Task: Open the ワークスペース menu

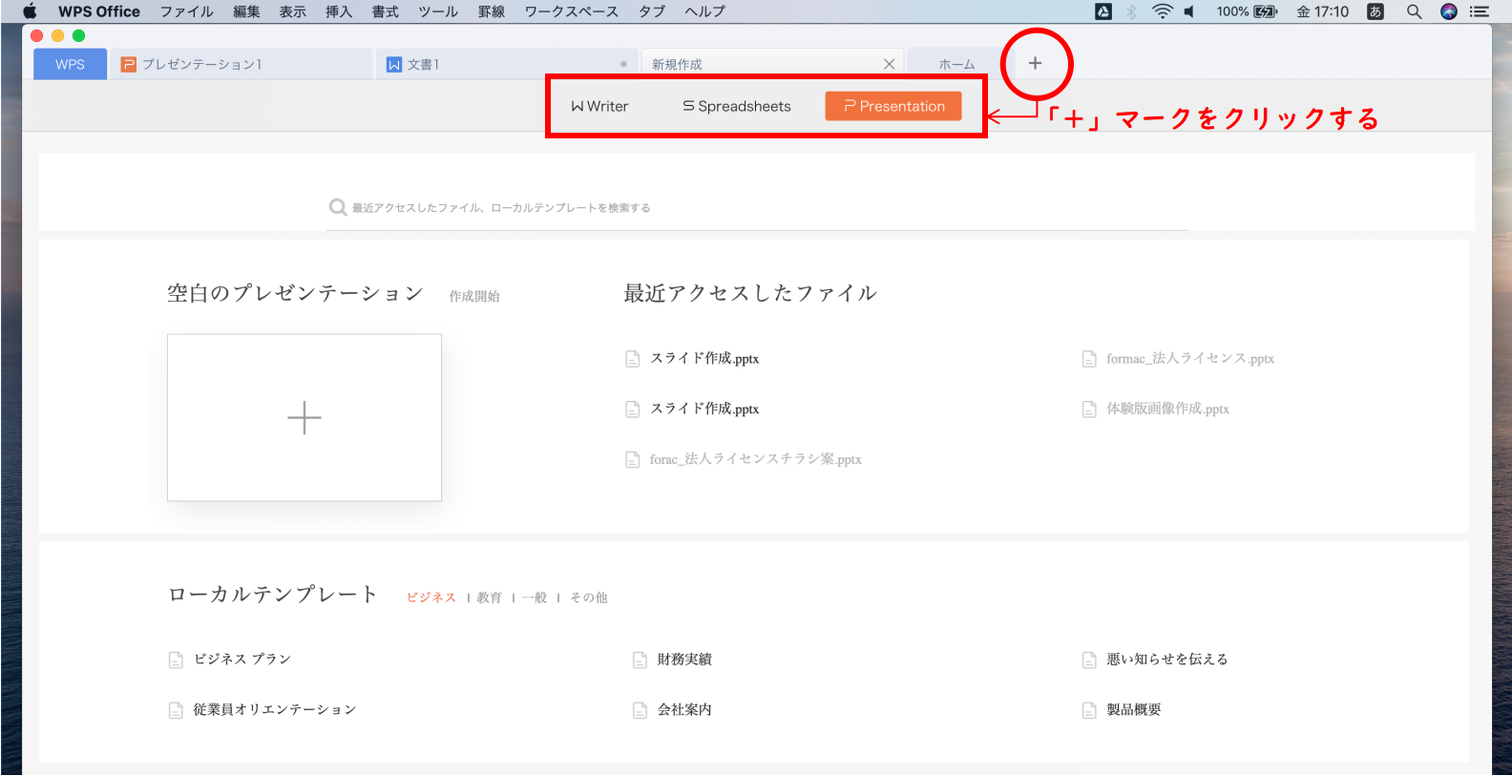Action: coord(572,11)
